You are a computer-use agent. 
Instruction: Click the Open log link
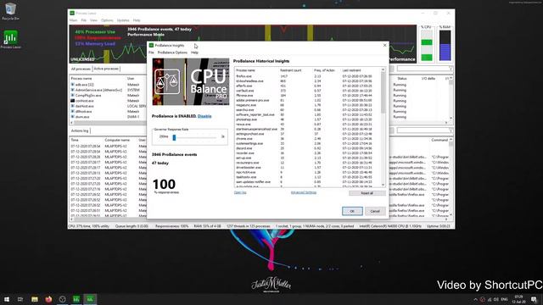click(240, 192)
